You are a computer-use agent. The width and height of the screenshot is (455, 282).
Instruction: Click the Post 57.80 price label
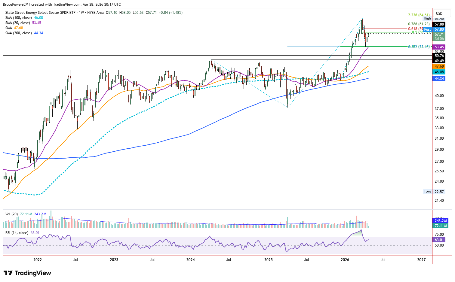(x=434, y=29)
